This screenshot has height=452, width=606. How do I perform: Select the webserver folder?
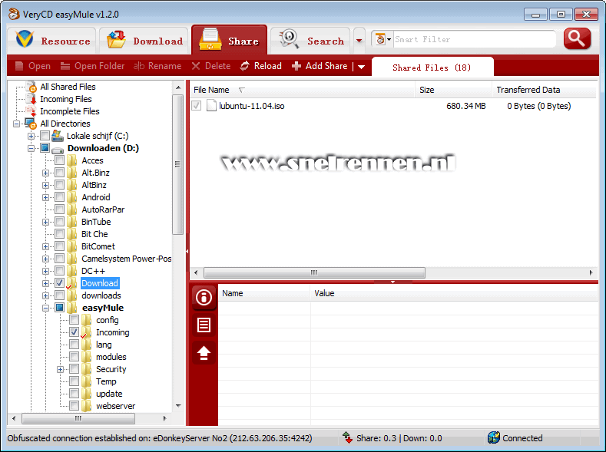coord(115,406)
